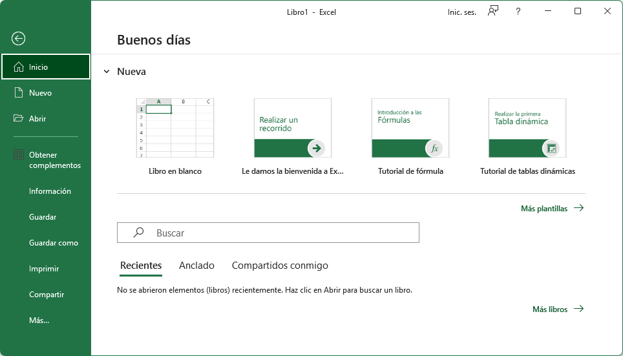Select Nuevo in the sidebar
The height and width of the screenshot is (356, 623).
pyautogui.click(x=46, y=92)
